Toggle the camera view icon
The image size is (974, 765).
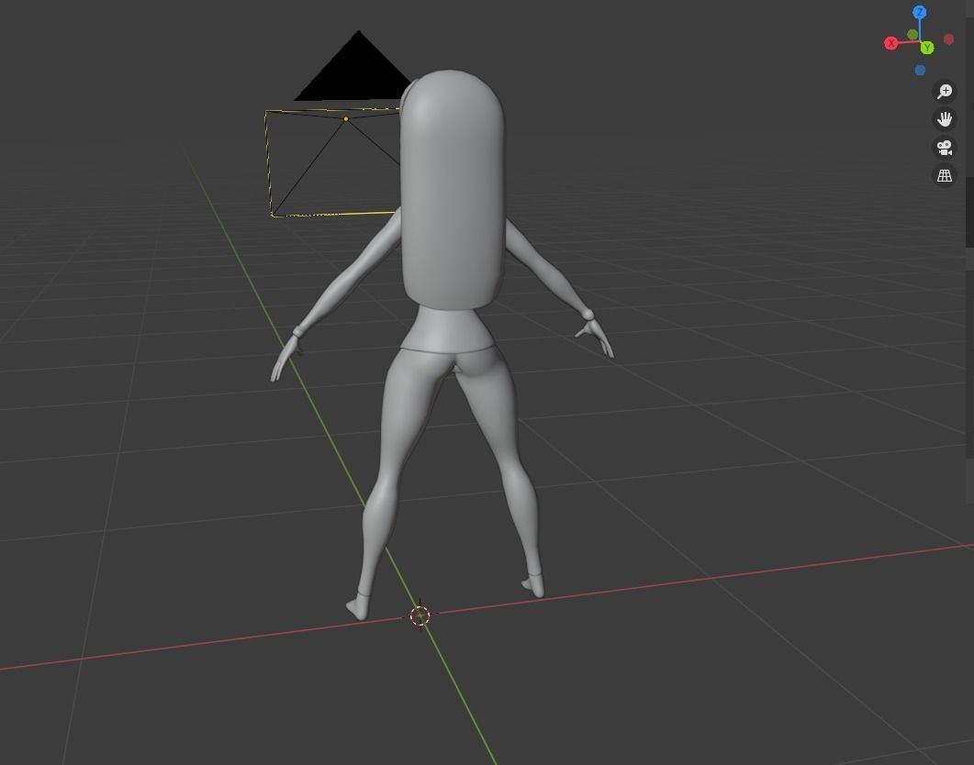click(945, 148)
